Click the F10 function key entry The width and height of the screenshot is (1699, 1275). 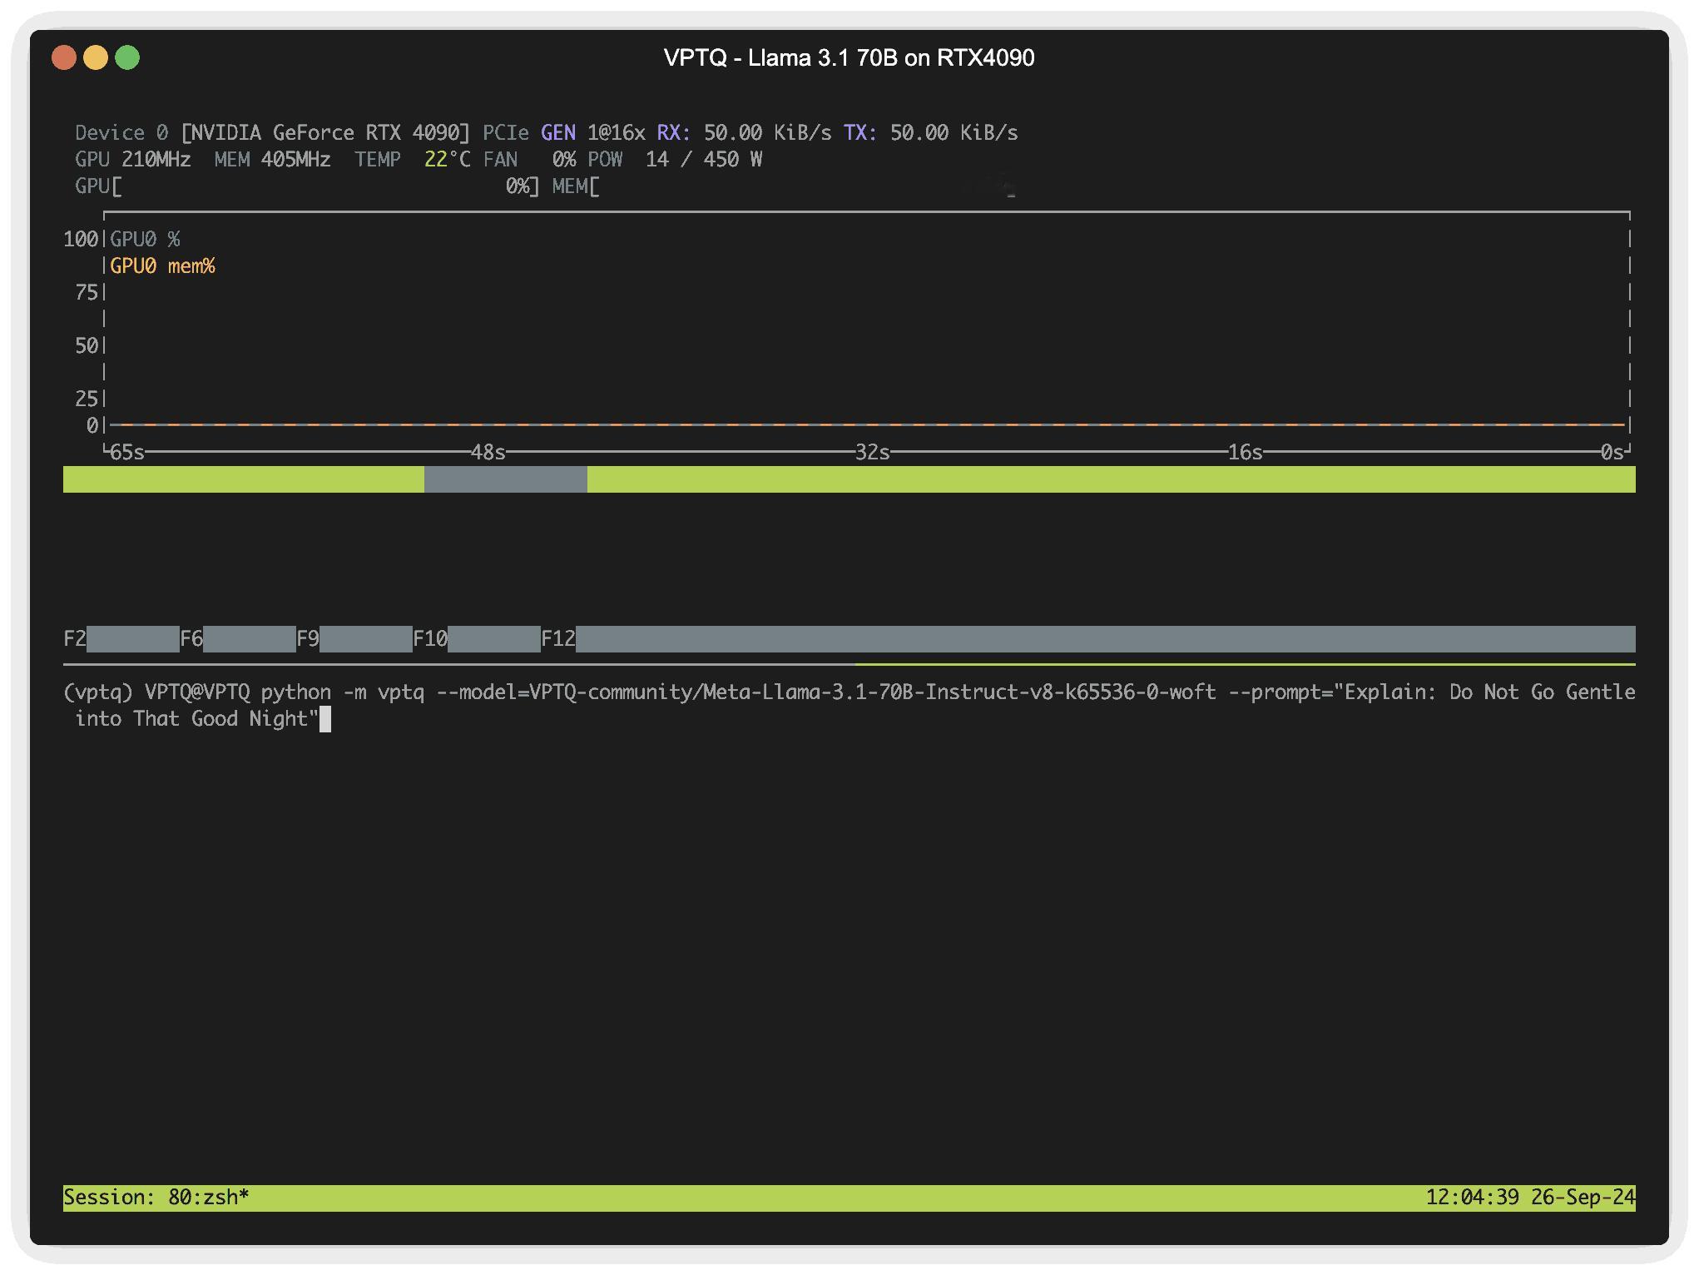tap(477, 639)
